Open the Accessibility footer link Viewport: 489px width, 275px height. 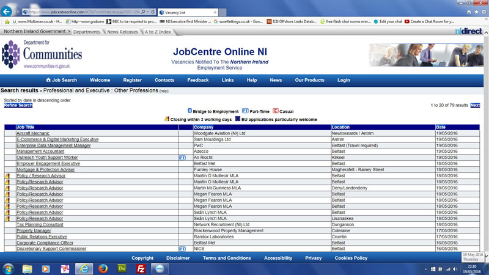click(x=278, y=258)
